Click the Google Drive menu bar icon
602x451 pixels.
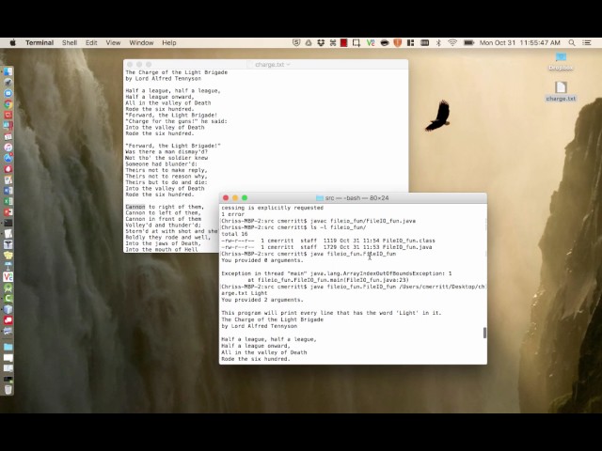click(309, 43)
